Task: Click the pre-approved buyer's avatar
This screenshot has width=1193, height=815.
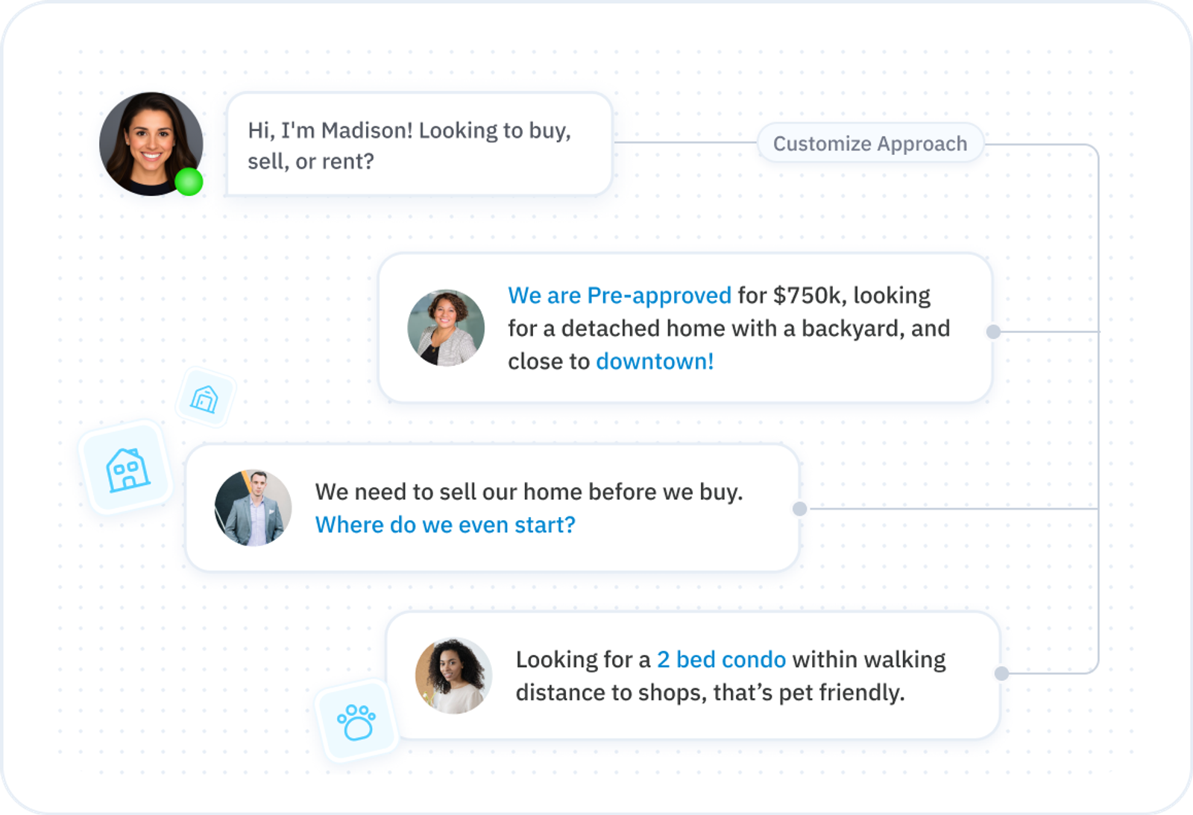Action: coord(446,328)
